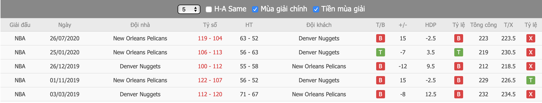Open the 112 - 120 score link

coord(210,94)
